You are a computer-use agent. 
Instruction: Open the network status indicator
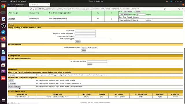click(175, 1)
